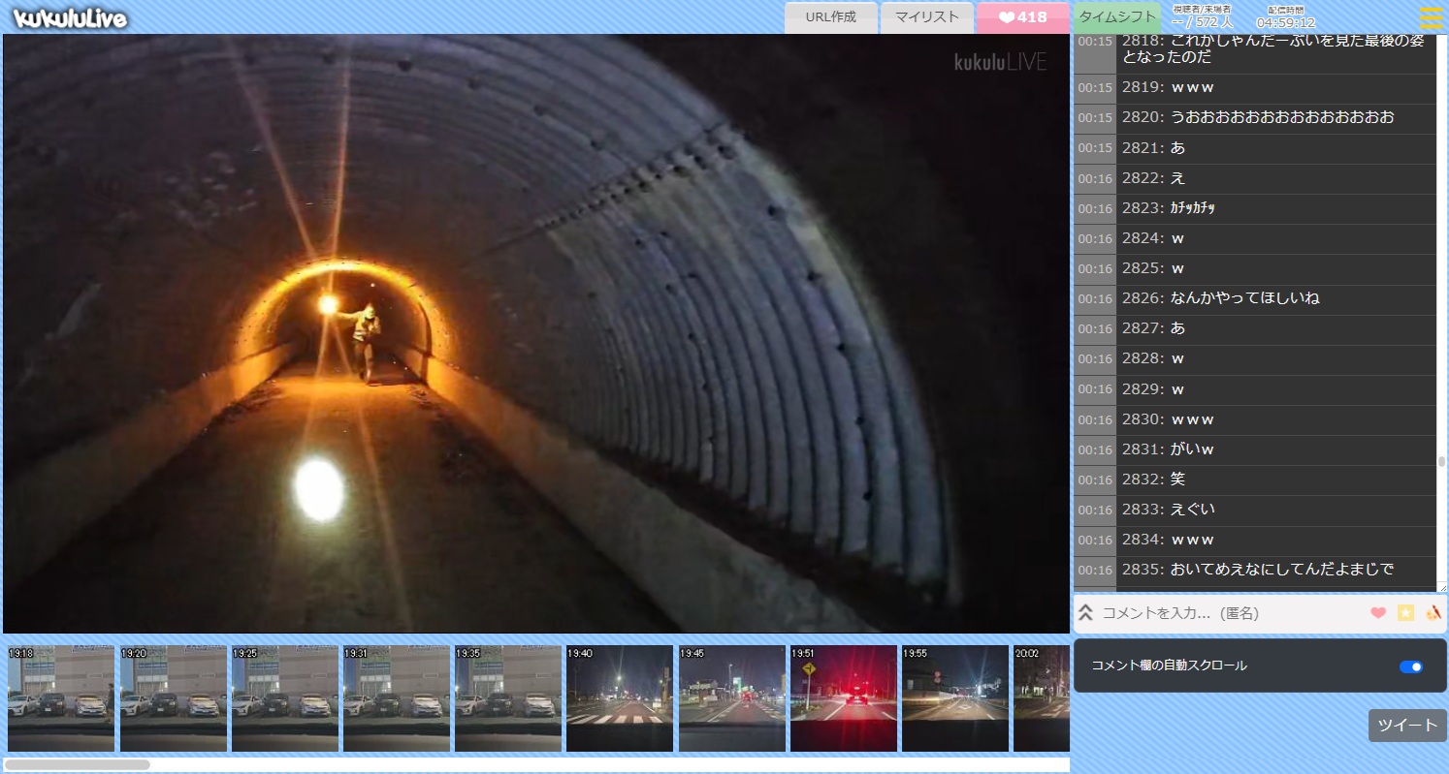Click the KukuluLive logo
Image resolution: width=1449 pixels, height=774 pixels.
point(70,18)
